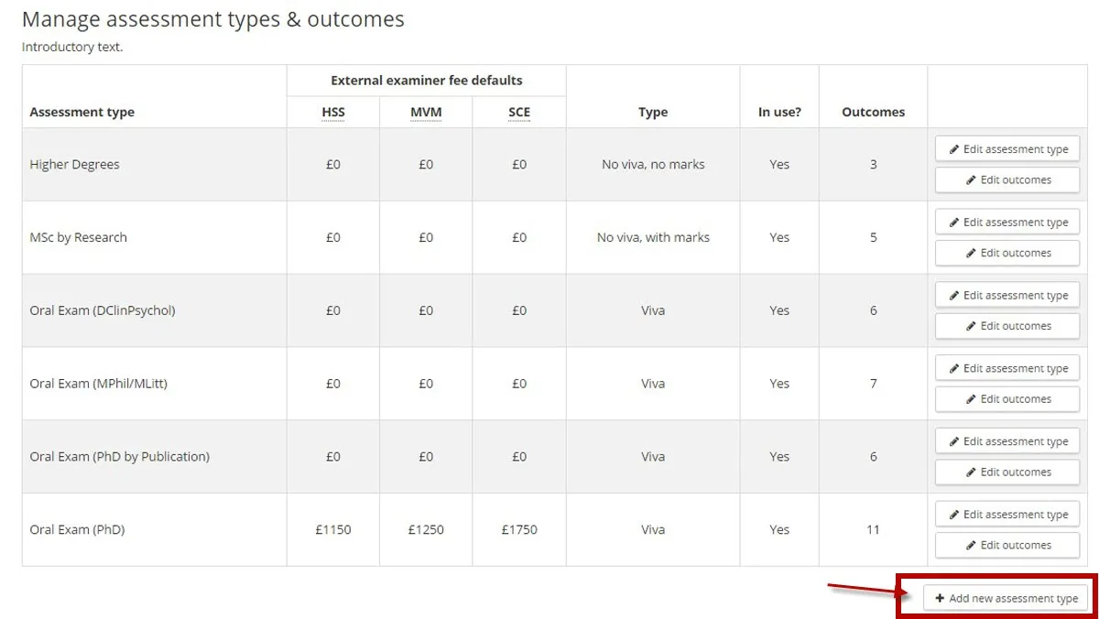The height and width of the screenshot is (619, 1099).
Task: Click the pencil icon on Higher Degrees Edit assessment type
Action: point(952,148)
